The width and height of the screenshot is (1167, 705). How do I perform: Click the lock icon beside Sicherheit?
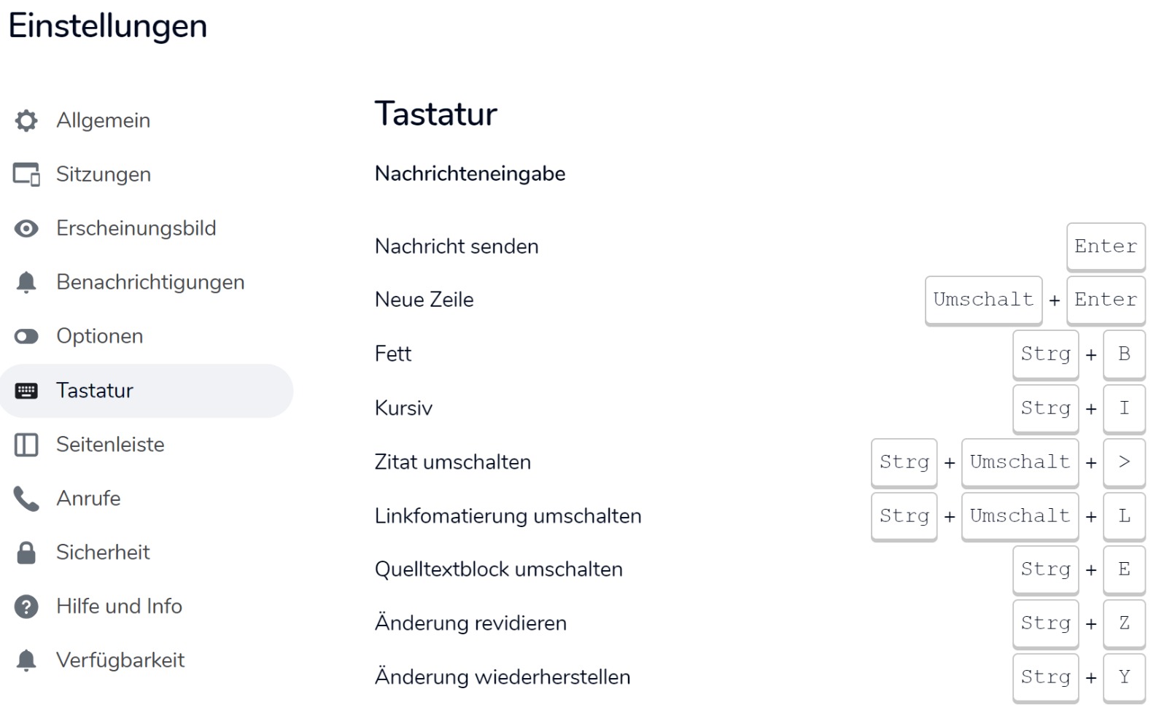point(26,553)
